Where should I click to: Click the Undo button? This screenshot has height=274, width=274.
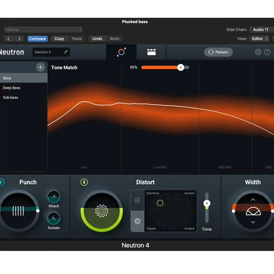(x=97, y=38)
